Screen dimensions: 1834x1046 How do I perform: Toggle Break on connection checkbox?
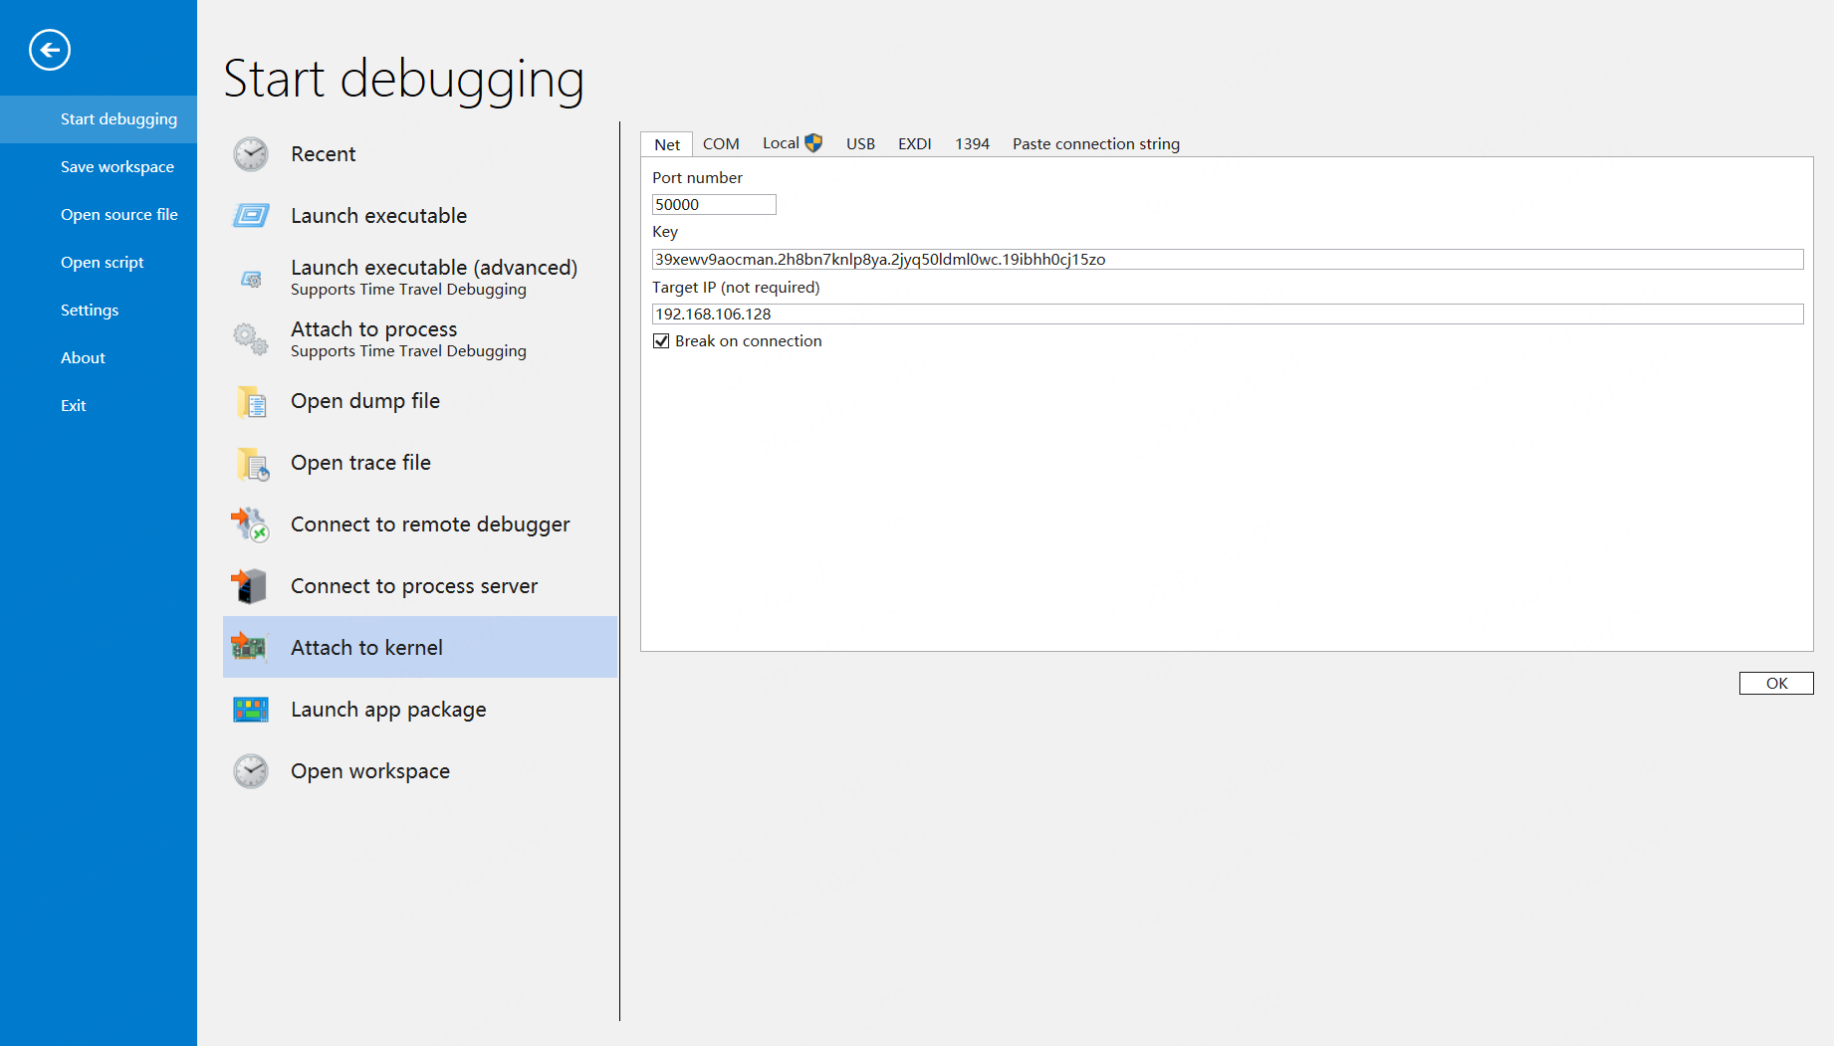point(661,341)
